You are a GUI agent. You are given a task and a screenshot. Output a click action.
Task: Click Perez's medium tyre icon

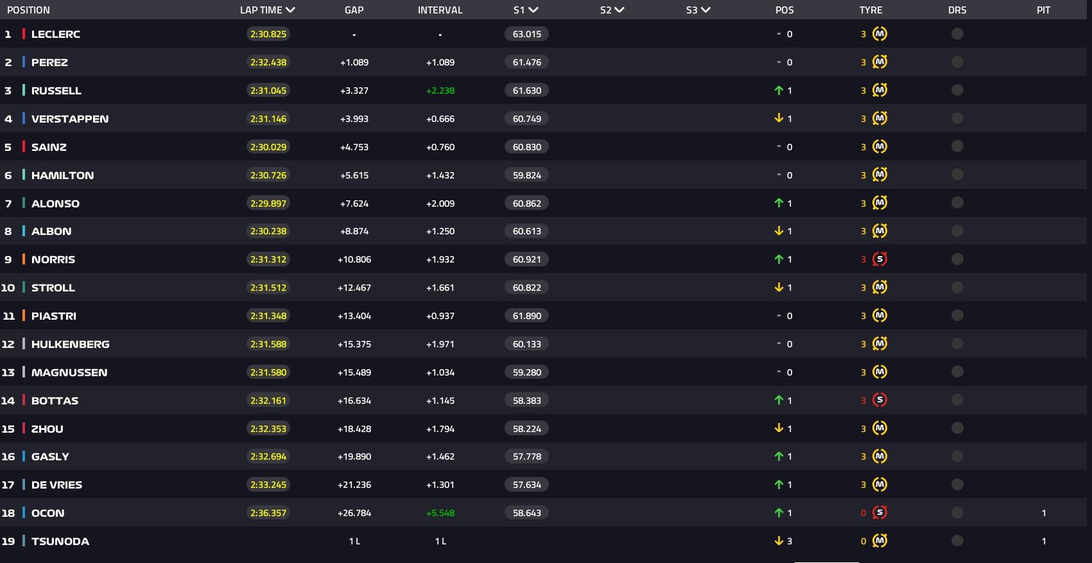[880, 62]
